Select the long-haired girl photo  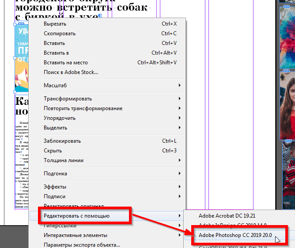click(287, 106)
